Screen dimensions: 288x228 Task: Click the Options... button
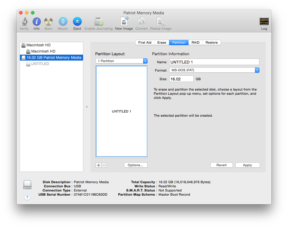click(x=136, y=165)
